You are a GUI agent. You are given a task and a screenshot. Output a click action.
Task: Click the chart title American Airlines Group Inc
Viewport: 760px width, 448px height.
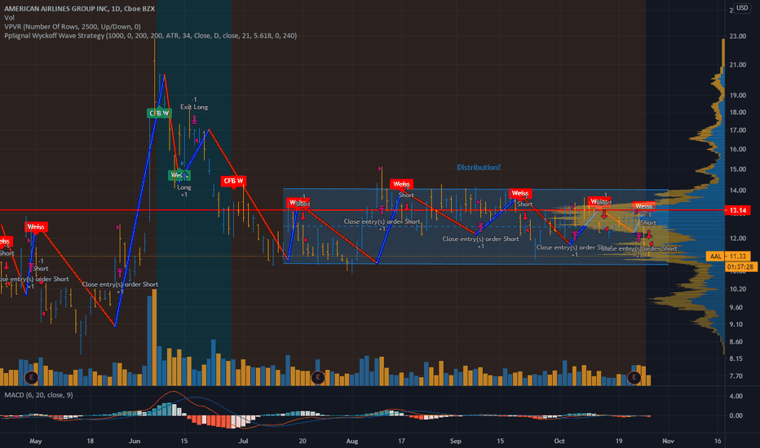click(79, 9)
